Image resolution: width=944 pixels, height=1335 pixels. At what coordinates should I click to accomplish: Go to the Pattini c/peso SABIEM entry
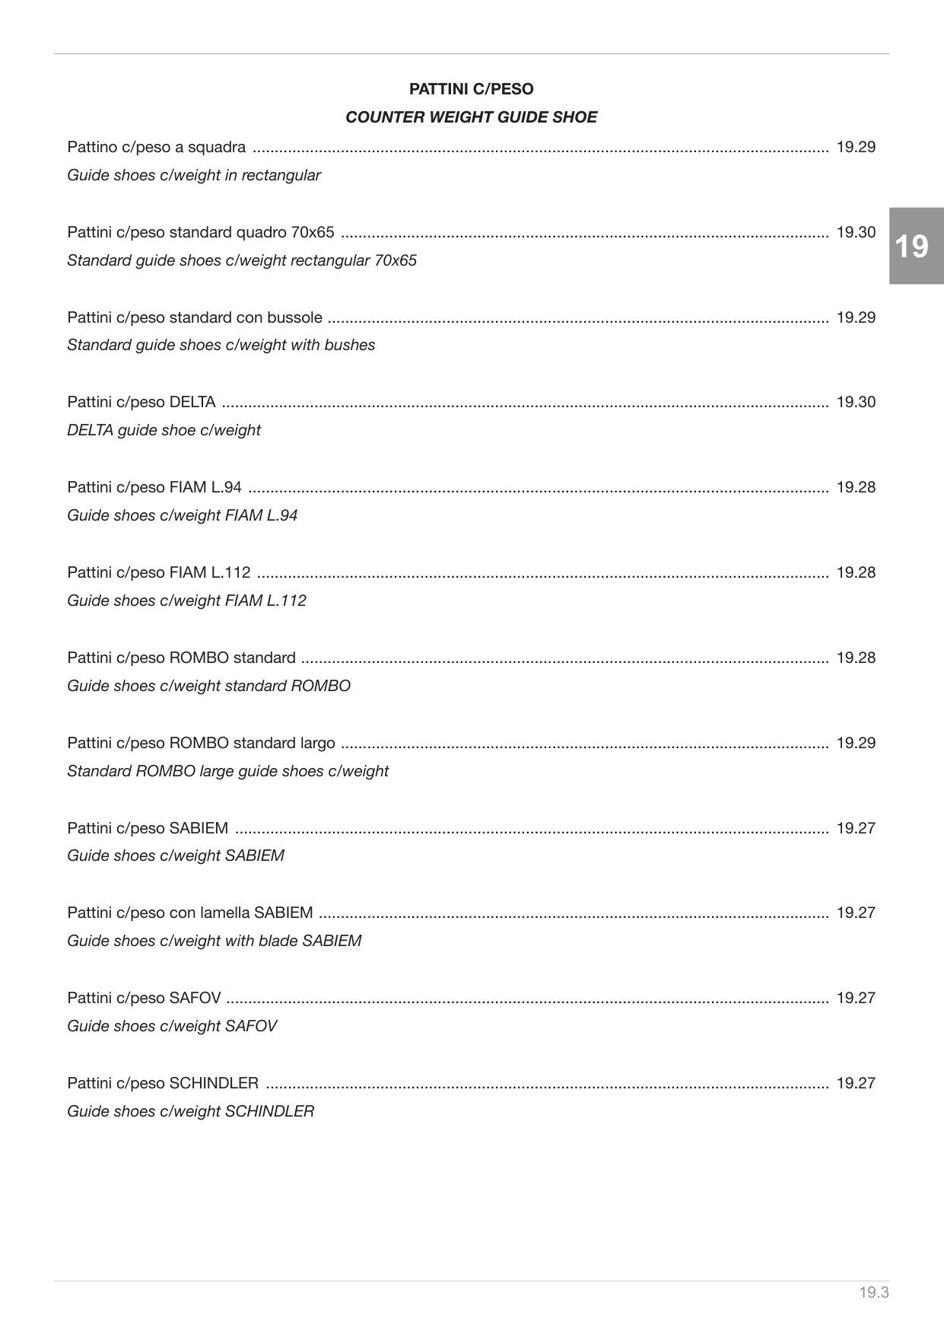tap(471, 828)
